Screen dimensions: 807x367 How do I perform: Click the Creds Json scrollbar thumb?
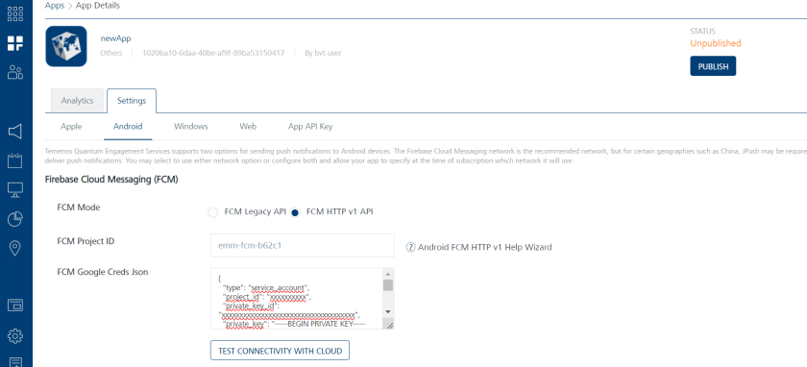[388, 285]
